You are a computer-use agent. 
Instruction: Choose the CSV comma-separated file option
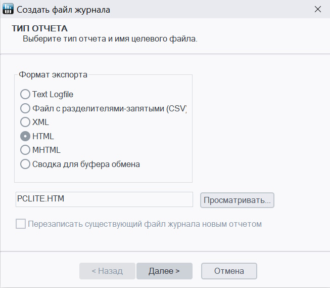[25, 108]
